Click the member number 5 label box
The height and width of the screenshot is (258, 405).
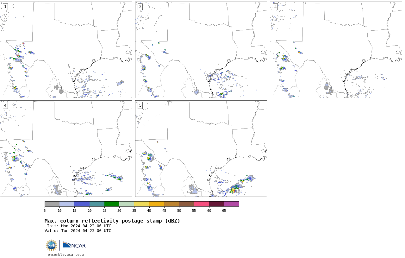click(x=140, y=105)
